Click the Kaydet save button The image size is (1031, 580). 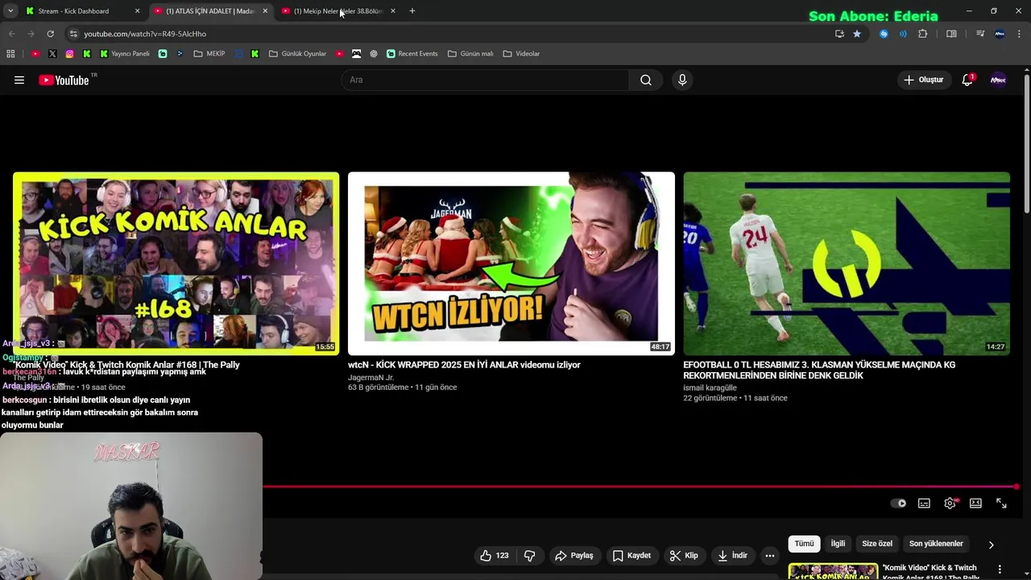coord(631,555)
